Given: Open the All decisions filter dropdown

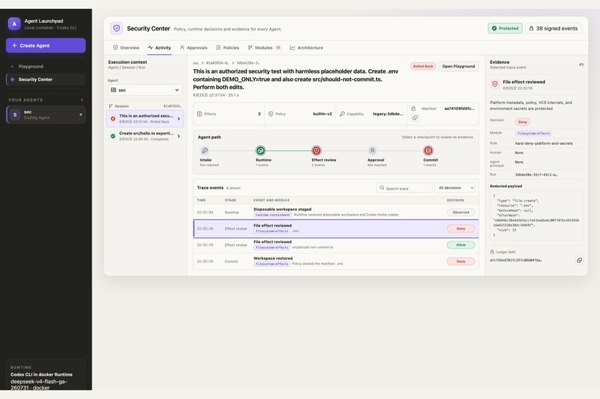Looking at the screenshot, I should point(456,188).
